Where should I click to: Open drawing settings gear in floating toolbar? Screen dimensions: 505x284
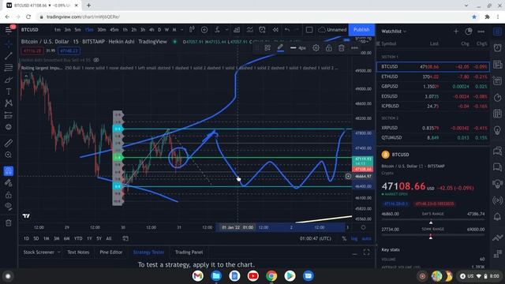[x=316, y=47]
